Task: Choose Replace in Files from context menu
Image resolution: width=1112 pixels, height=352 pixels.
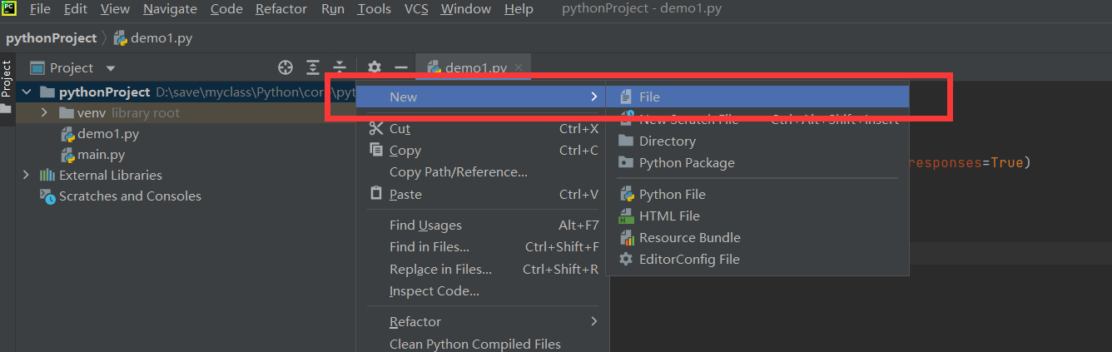Action: [x=482, y=269]
